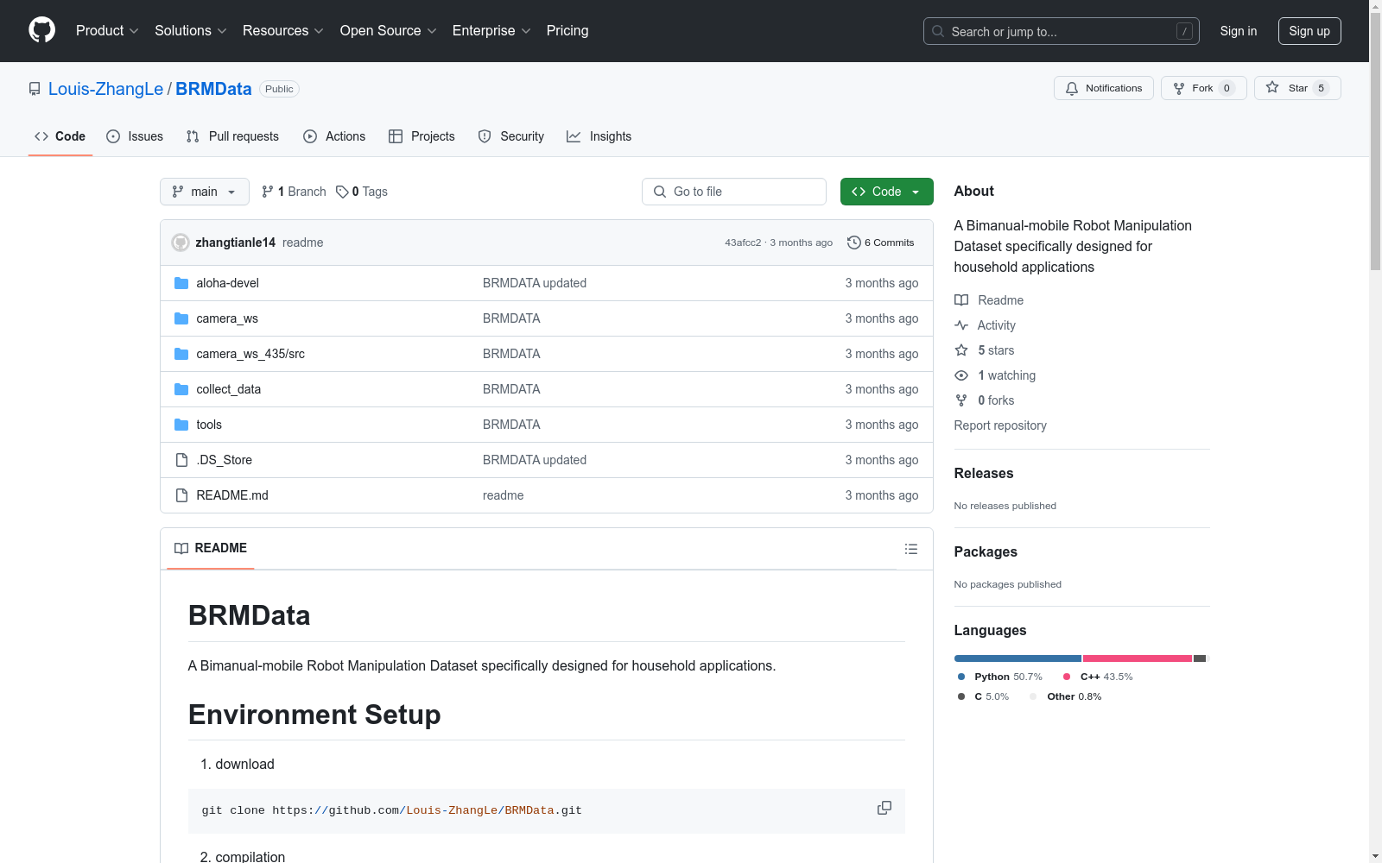
Task: Click the Star icon
Action: click(1272, 87)
